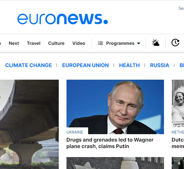Select the EUROPEAN UNION topic link
184x169 pixels.
click(86, 65)
